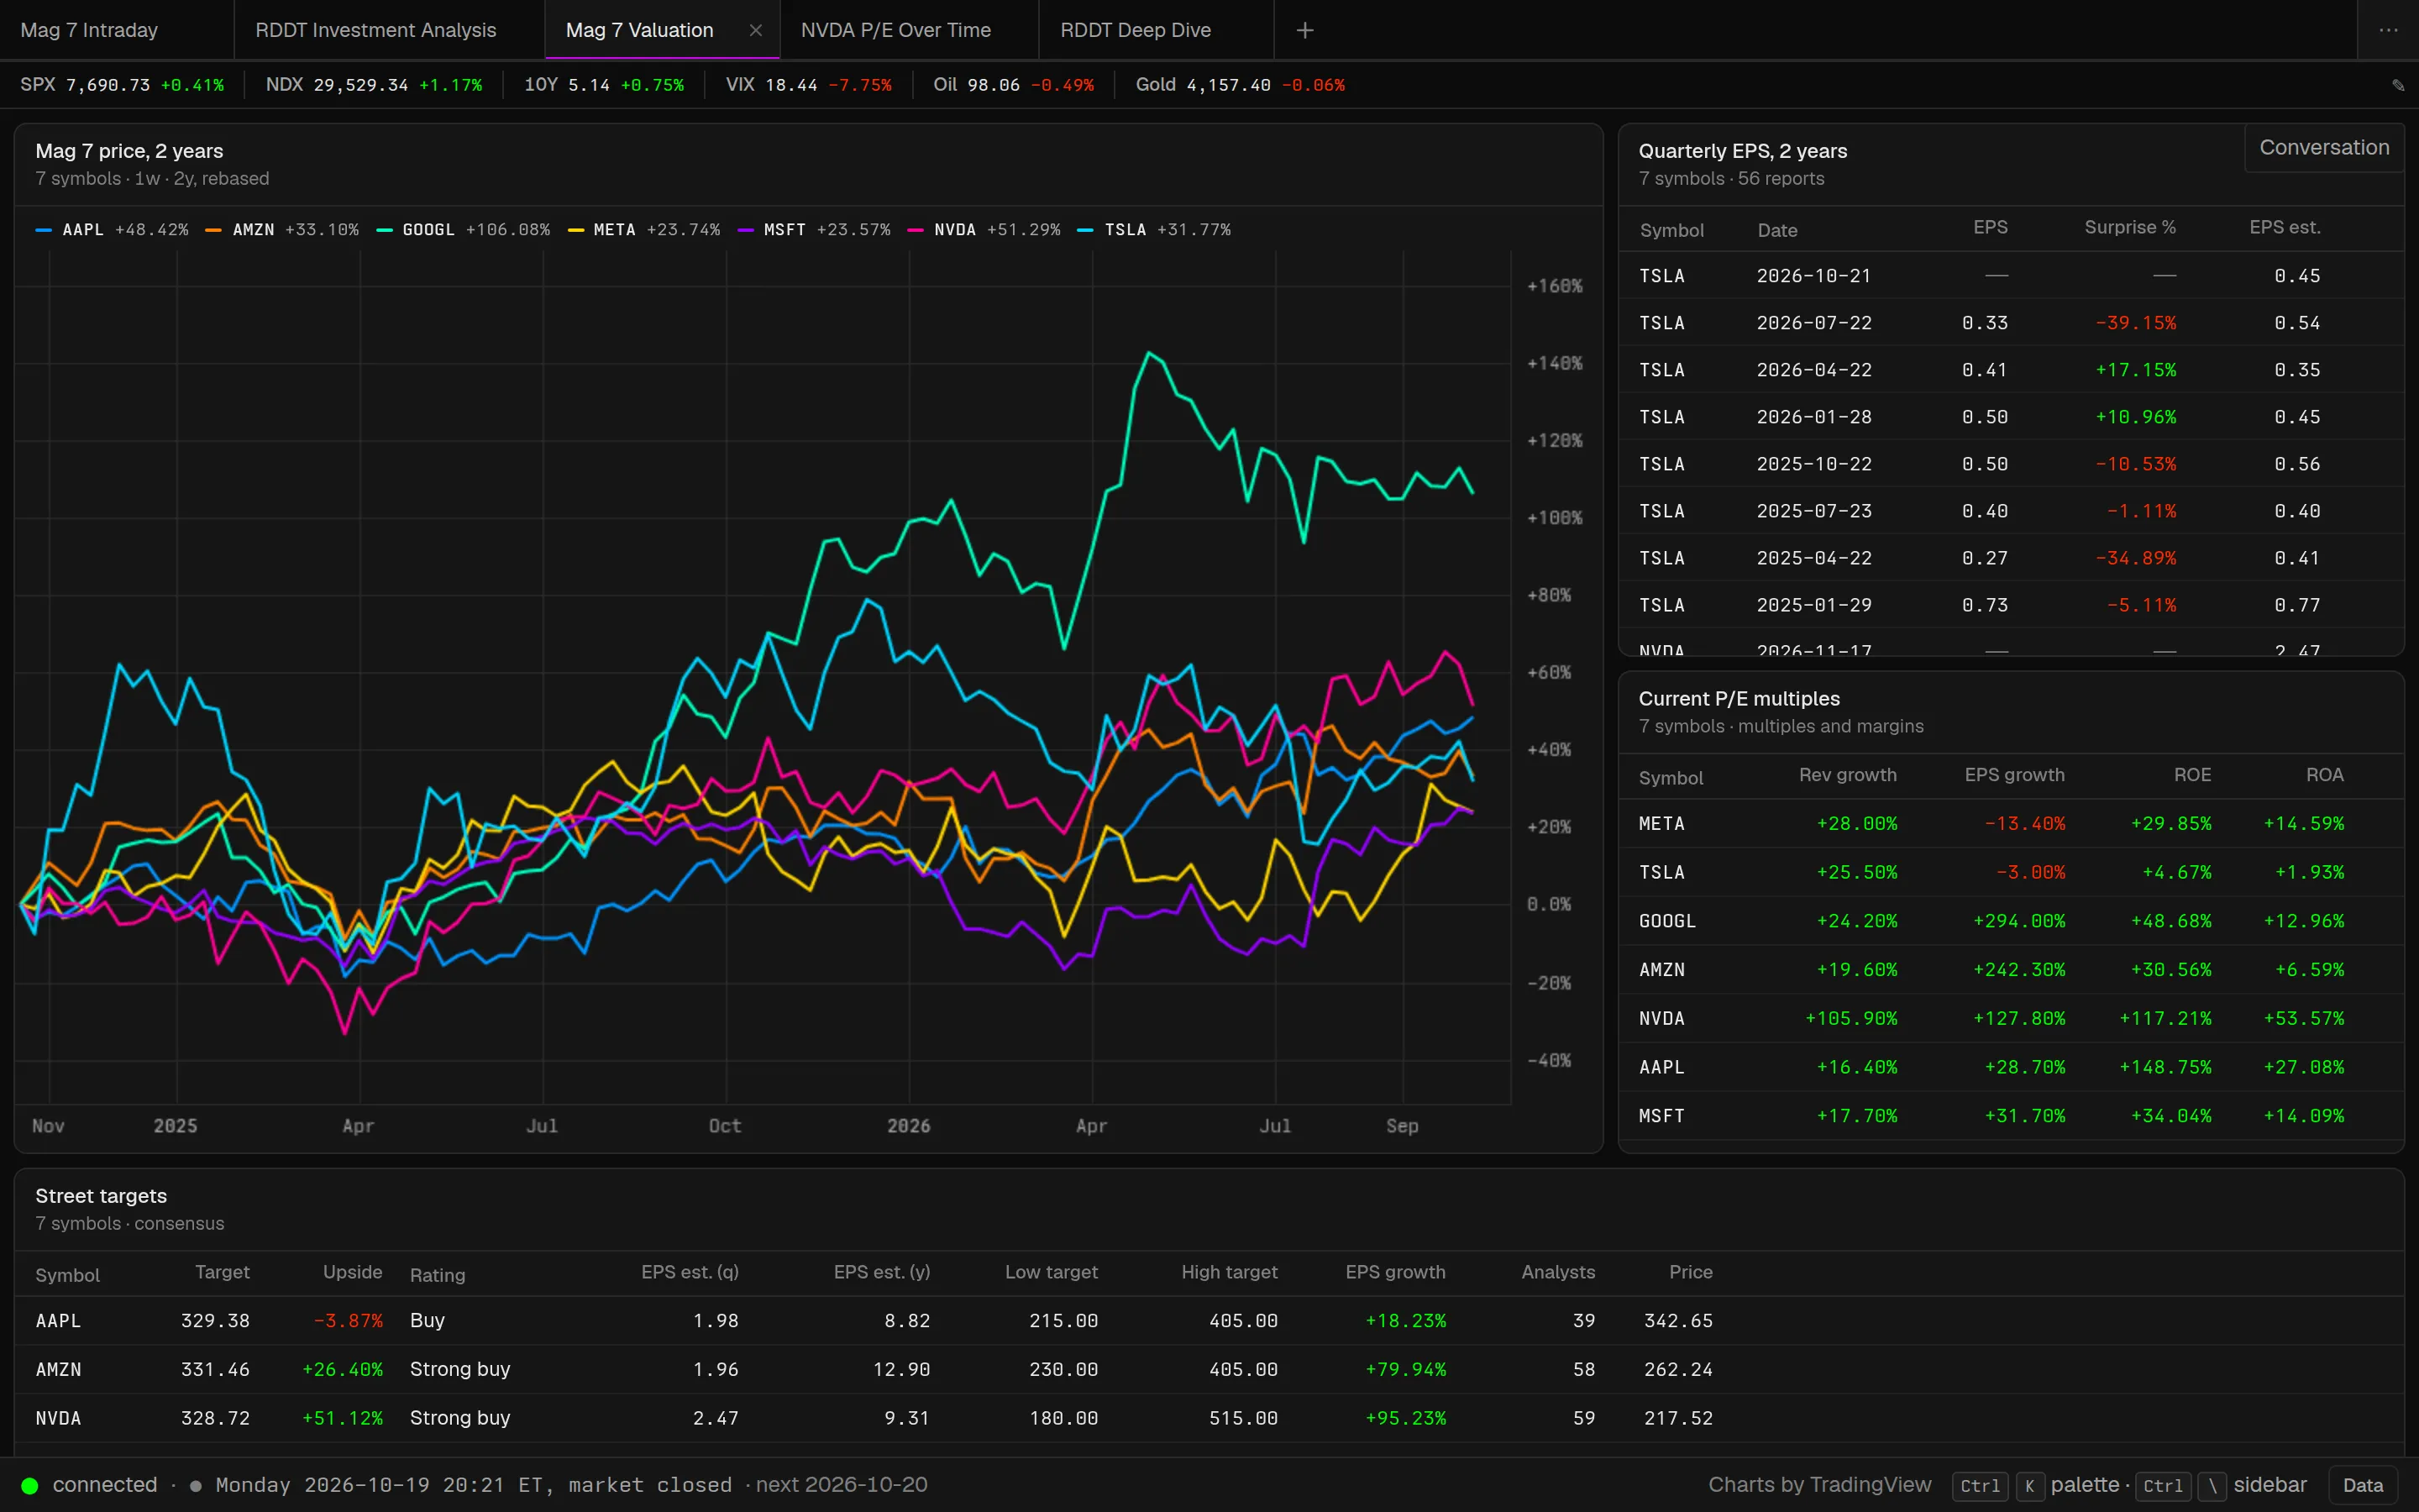Open the Conversation panel button

(x=2324, y=147)
